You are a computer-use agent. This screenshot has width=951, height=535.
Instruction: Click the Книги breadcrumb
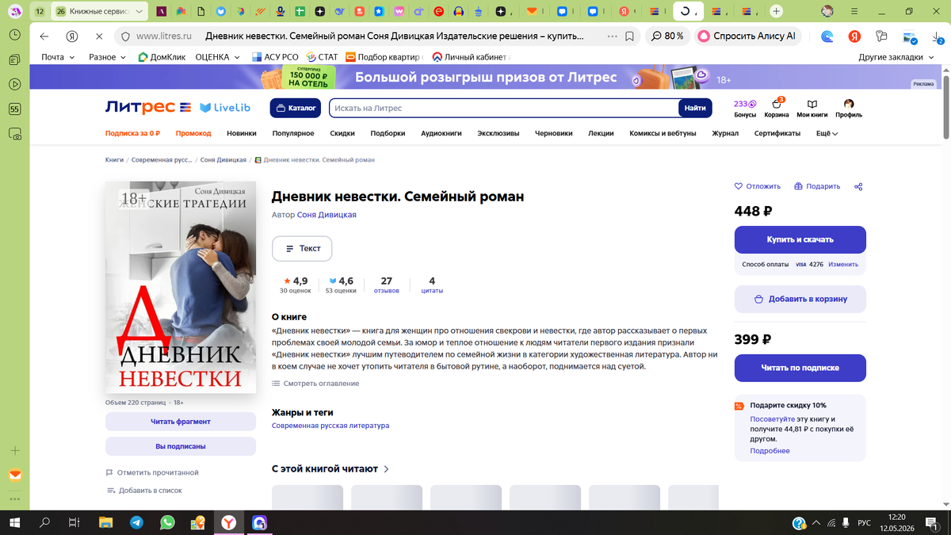[114, 160]
